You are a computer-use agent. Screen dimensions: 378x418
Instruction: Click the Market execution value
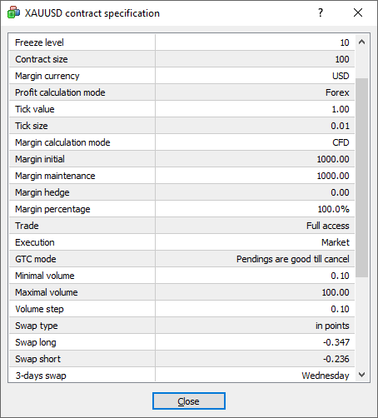336,242
